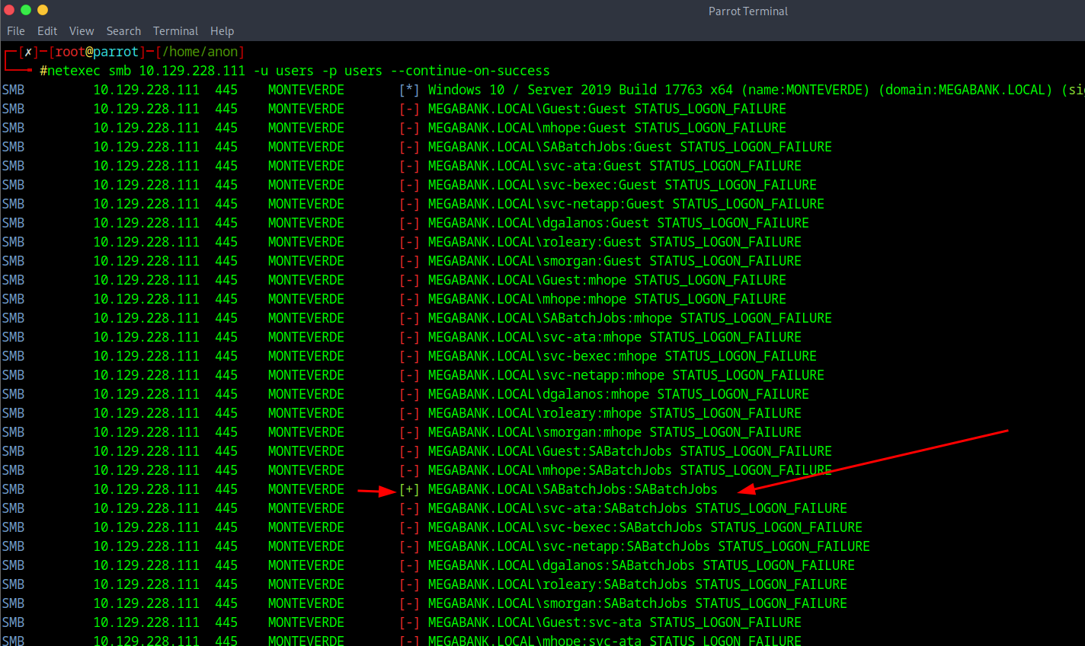The image size is (1085, 646).
Task: Open the Help menu
Action: coord(222,31)
